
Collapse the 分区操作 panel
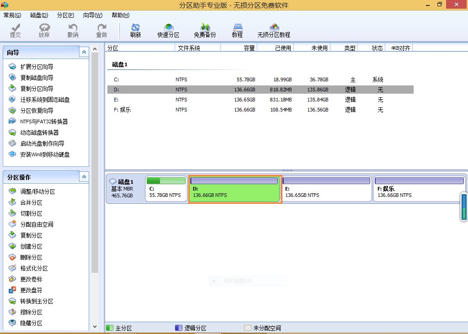pyautogui.click(x=84, y=177)
